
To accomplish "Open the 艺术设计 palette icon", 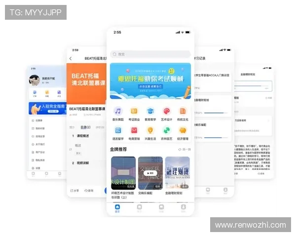I will coord(167,111).
